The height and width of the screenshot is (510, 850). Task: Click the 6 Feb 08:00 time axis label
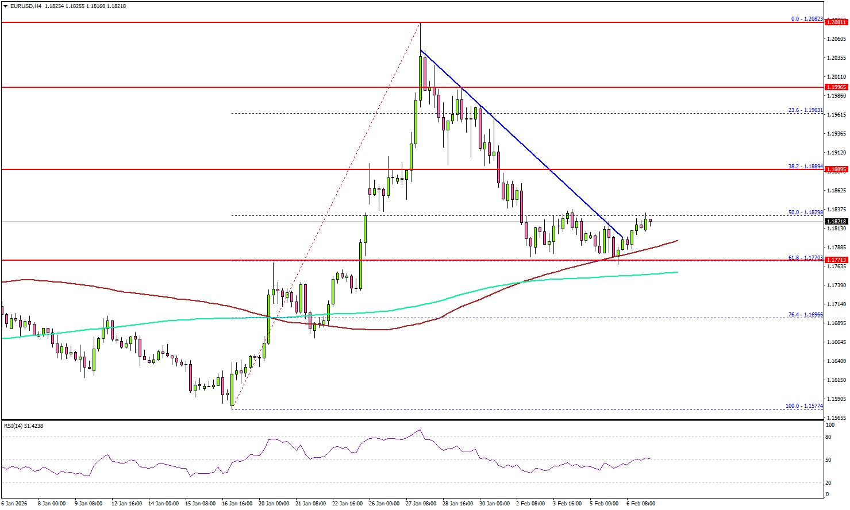coord(640,504)
